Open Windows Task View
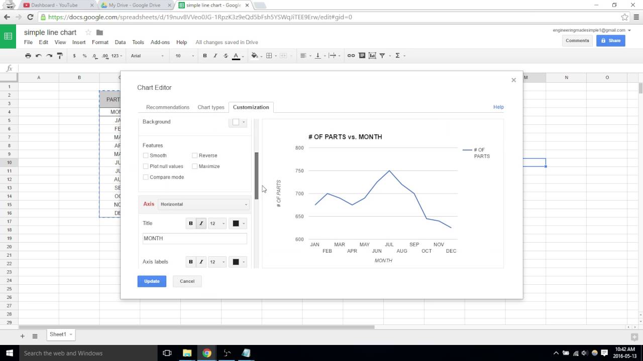The image size is (643, 361). tap(167, 353)
